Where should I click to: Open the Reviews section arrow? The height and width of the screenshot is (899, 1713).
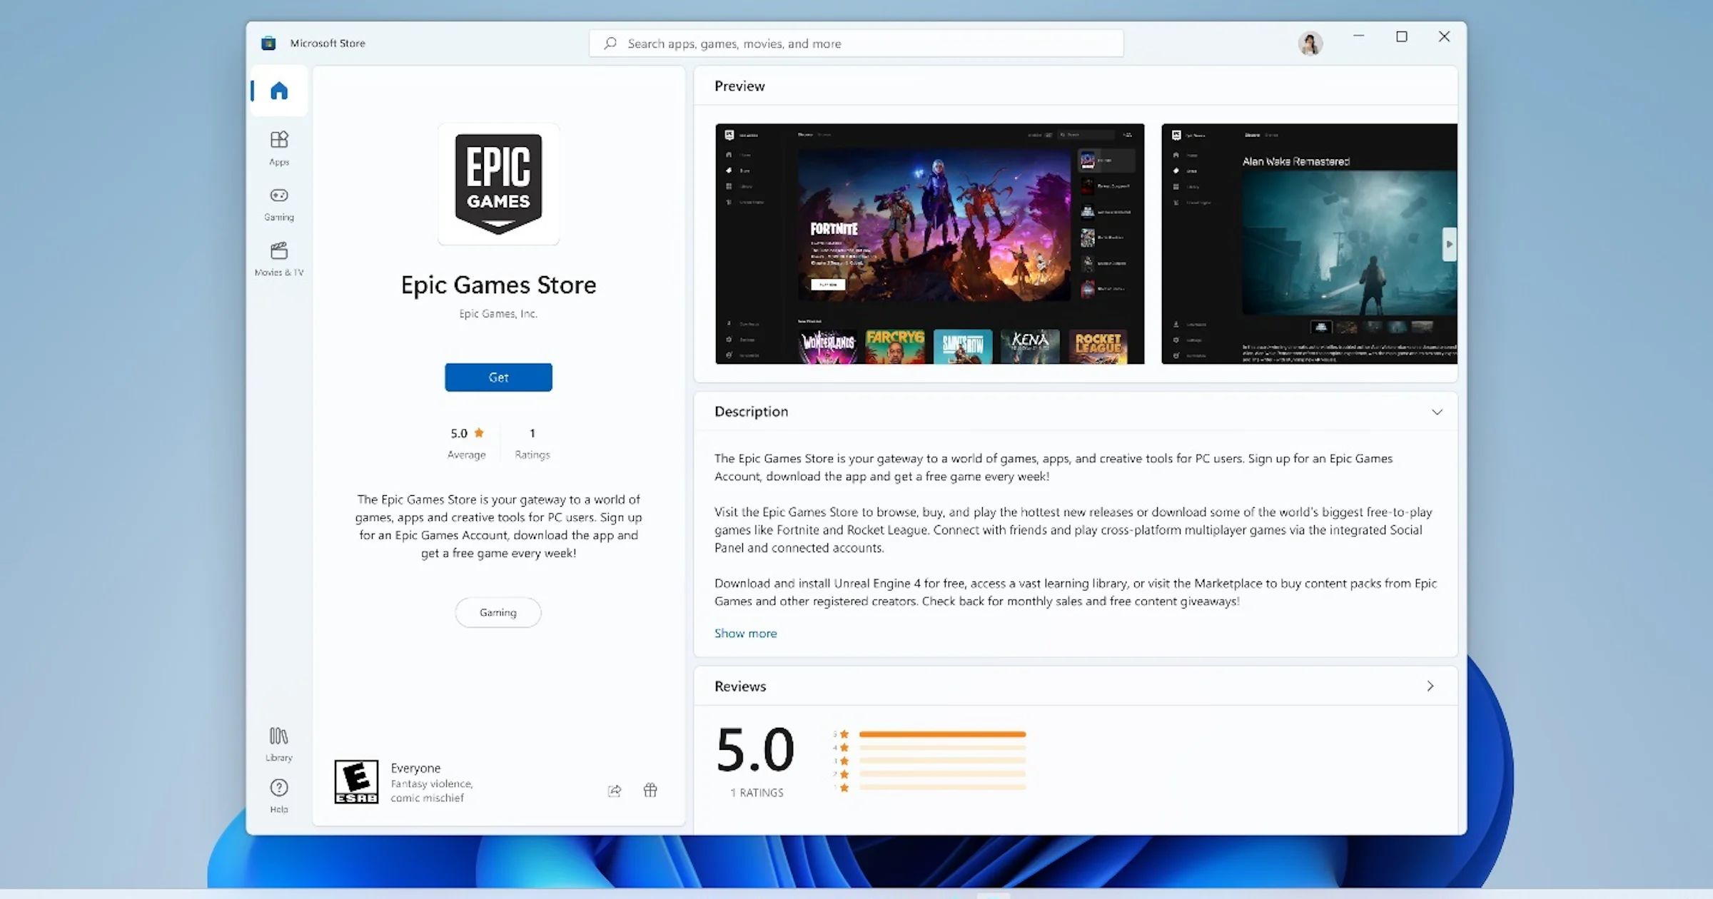click(x=1430, y=686)
